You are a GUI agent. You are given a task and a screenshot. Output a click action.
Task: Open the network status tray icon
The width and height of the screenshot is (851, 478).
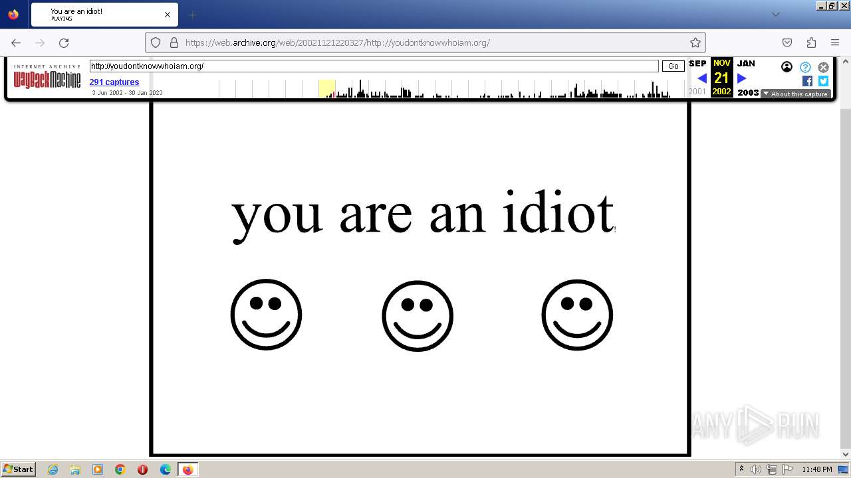tap(771, 469)
